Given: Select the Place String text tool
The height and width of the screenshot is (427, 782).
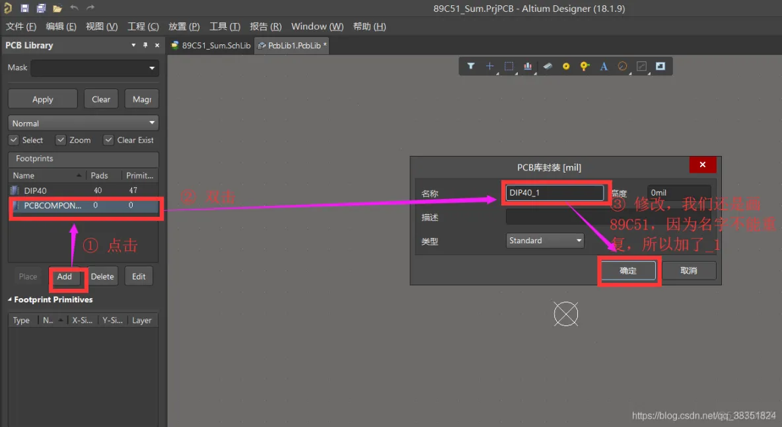Looking at the screenshot, I should point(604,66).
